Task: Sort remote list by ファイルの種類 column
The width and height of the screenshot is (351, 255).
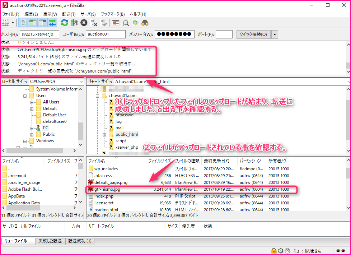Action: (x=187, y=161)
